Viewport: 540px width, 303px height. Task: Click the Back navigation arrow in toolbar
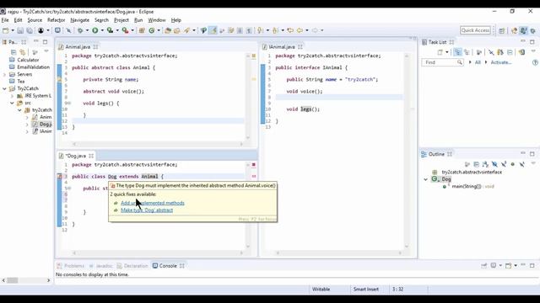coord(300,30)
